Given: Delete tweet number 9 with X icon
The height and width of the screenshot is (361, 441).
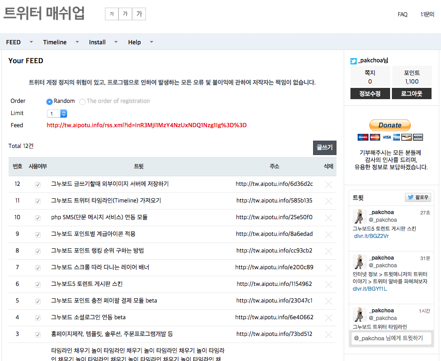Looking at the screenshot, I should pyautogui.click(x=328, y=234).
